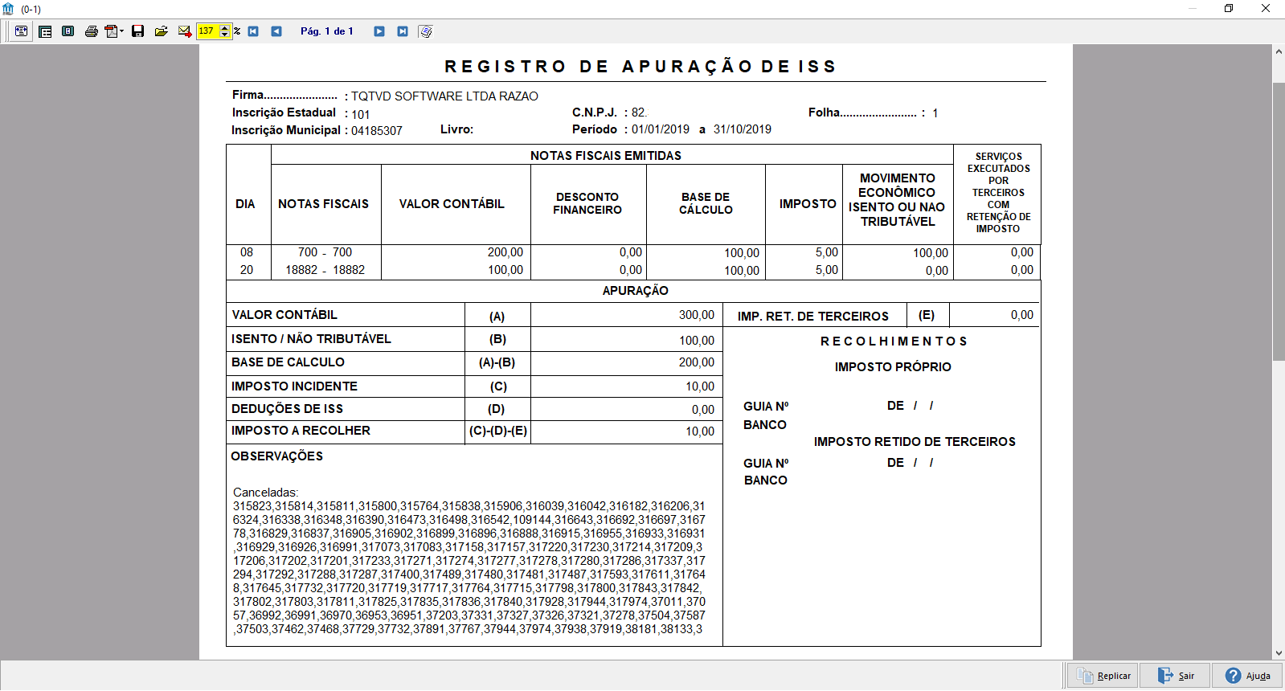Click MOVIMENTO ECONÔMICO ISENTO column header
The image size is (1285, 691).
point(897,200)
